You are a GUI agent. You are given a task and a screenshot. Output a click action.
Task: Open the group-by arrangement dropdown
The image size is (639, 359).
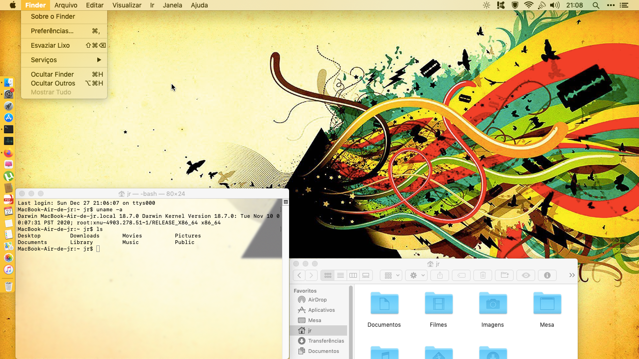click(x=391, y=275)
